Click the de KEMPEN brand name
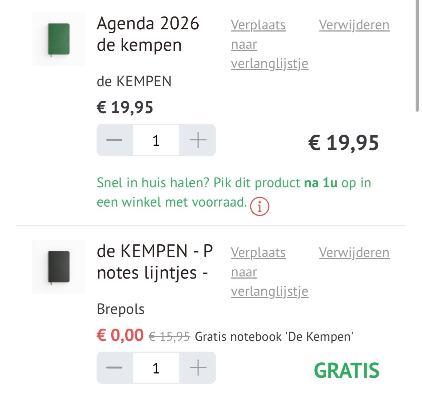 (x=134, y=82)
